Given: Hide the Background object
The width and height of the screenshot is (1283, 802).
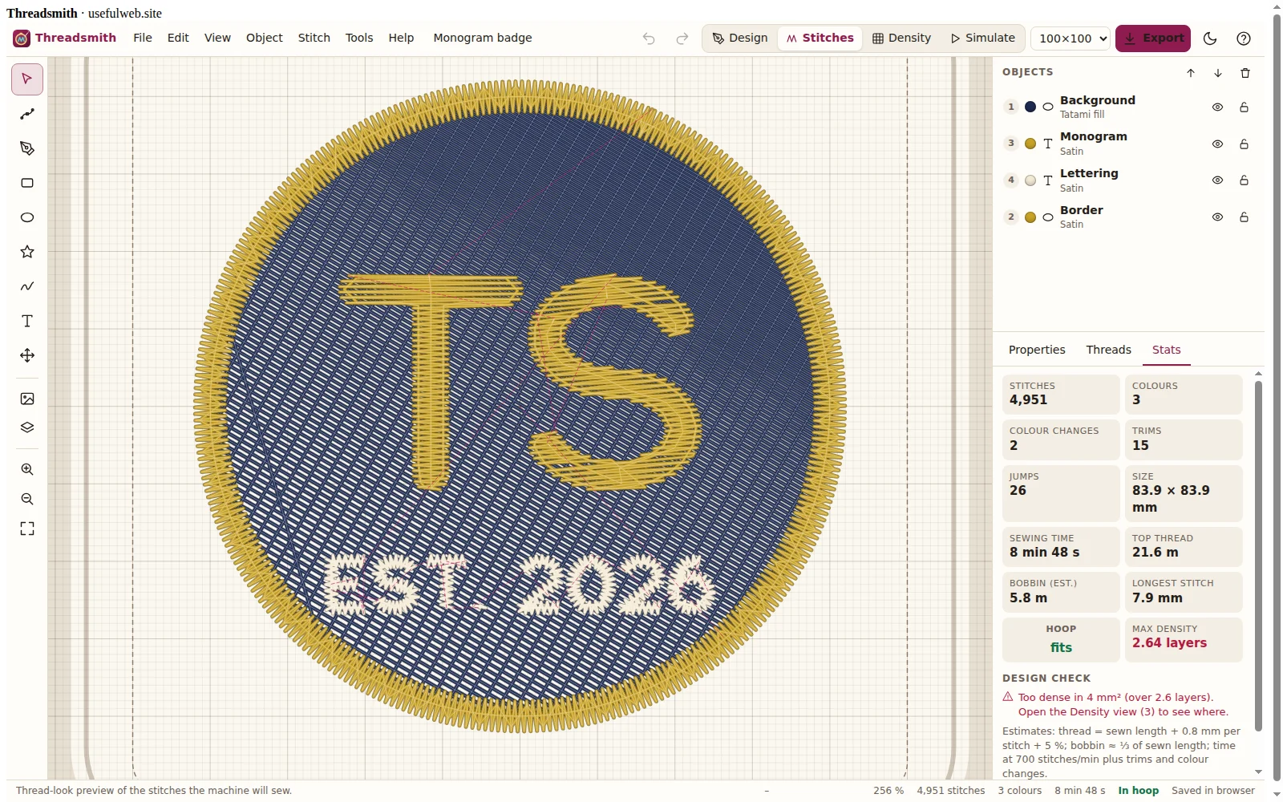Looking at the screenshot, I should pos(1217,107).
